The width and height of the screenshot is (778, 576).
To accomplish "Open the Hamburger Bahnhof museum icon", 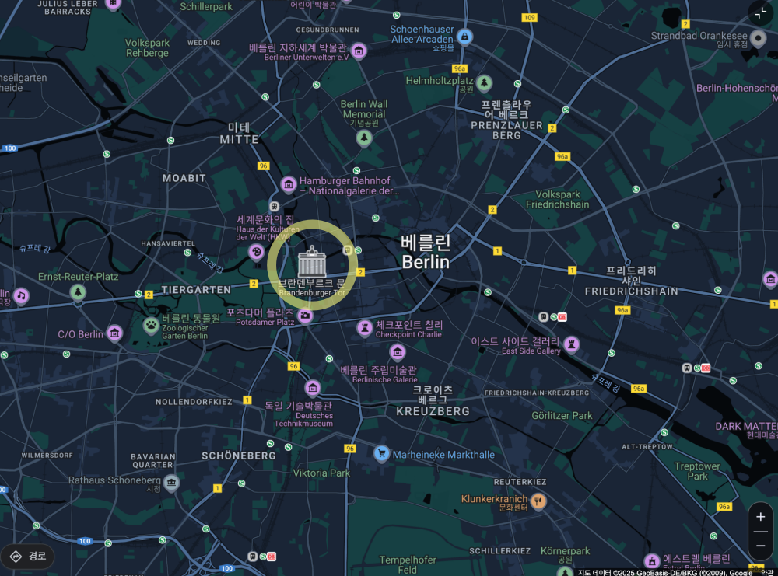I will (x=289, y=185).
